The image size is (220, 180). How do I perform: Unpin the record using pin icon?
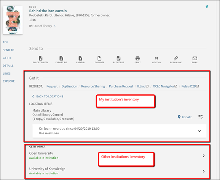pos(207,6)
